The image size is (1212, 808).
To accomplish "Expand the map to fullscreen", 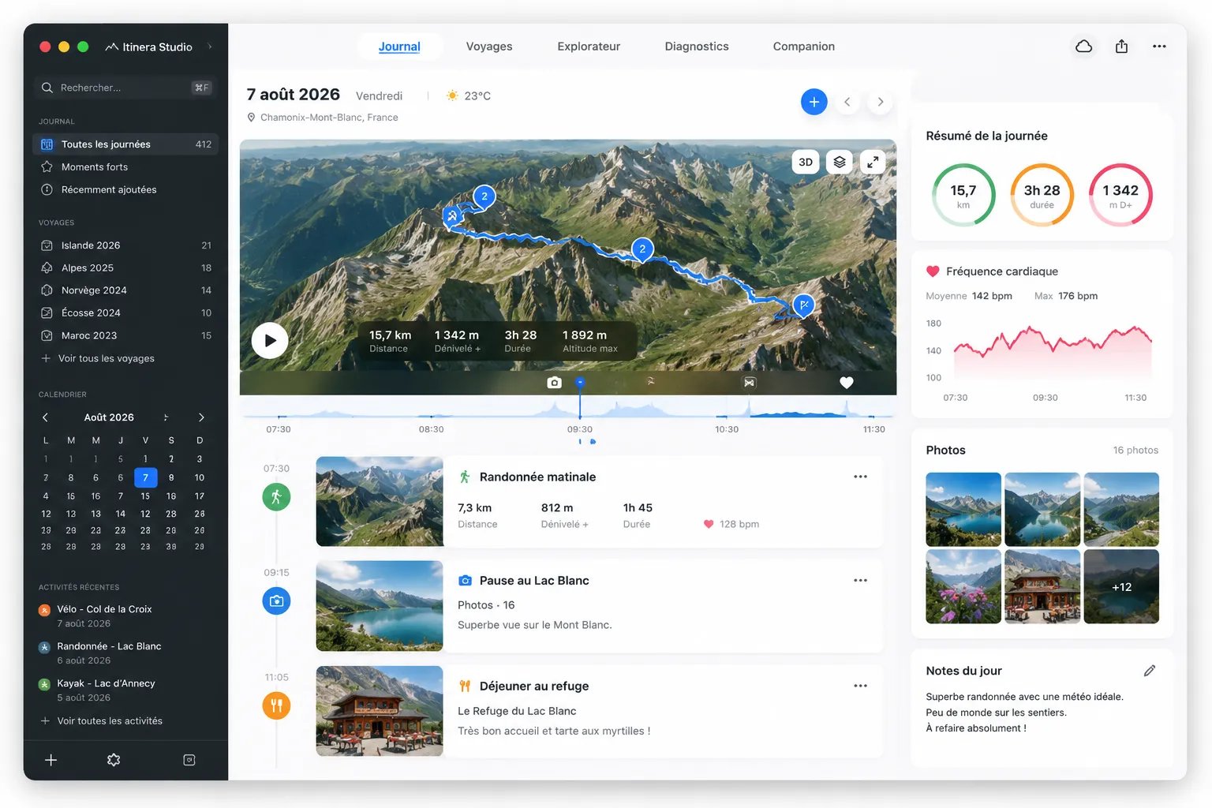I will [873, 162].
